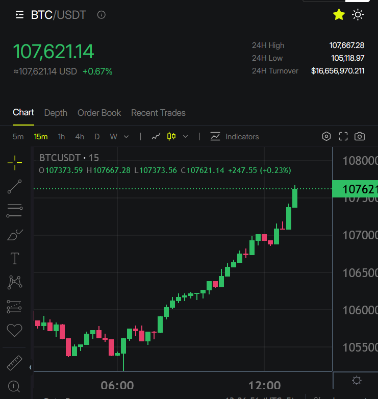Switch theme with the sun icon
The width and height of the screenshot is (378, 399).
pos(358,15)
